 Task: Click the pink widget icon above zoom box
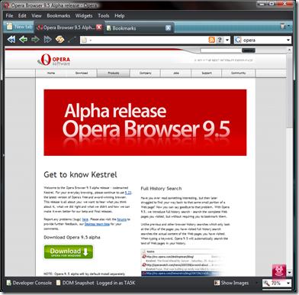(279, 271)
